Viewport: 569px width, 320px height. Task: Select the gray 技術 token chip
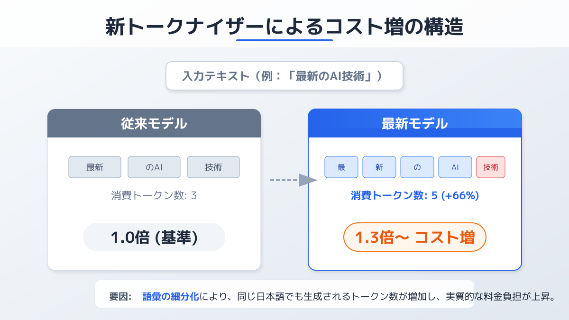213,167
